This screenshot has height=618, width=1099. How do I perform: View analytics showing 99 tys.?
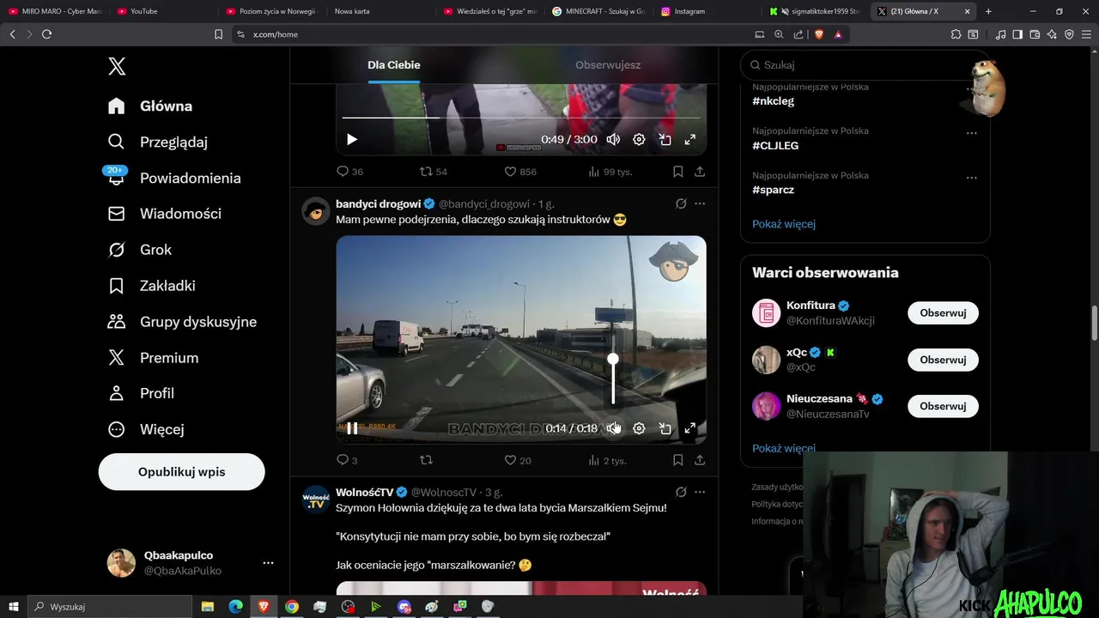click(x=610, y=172)
